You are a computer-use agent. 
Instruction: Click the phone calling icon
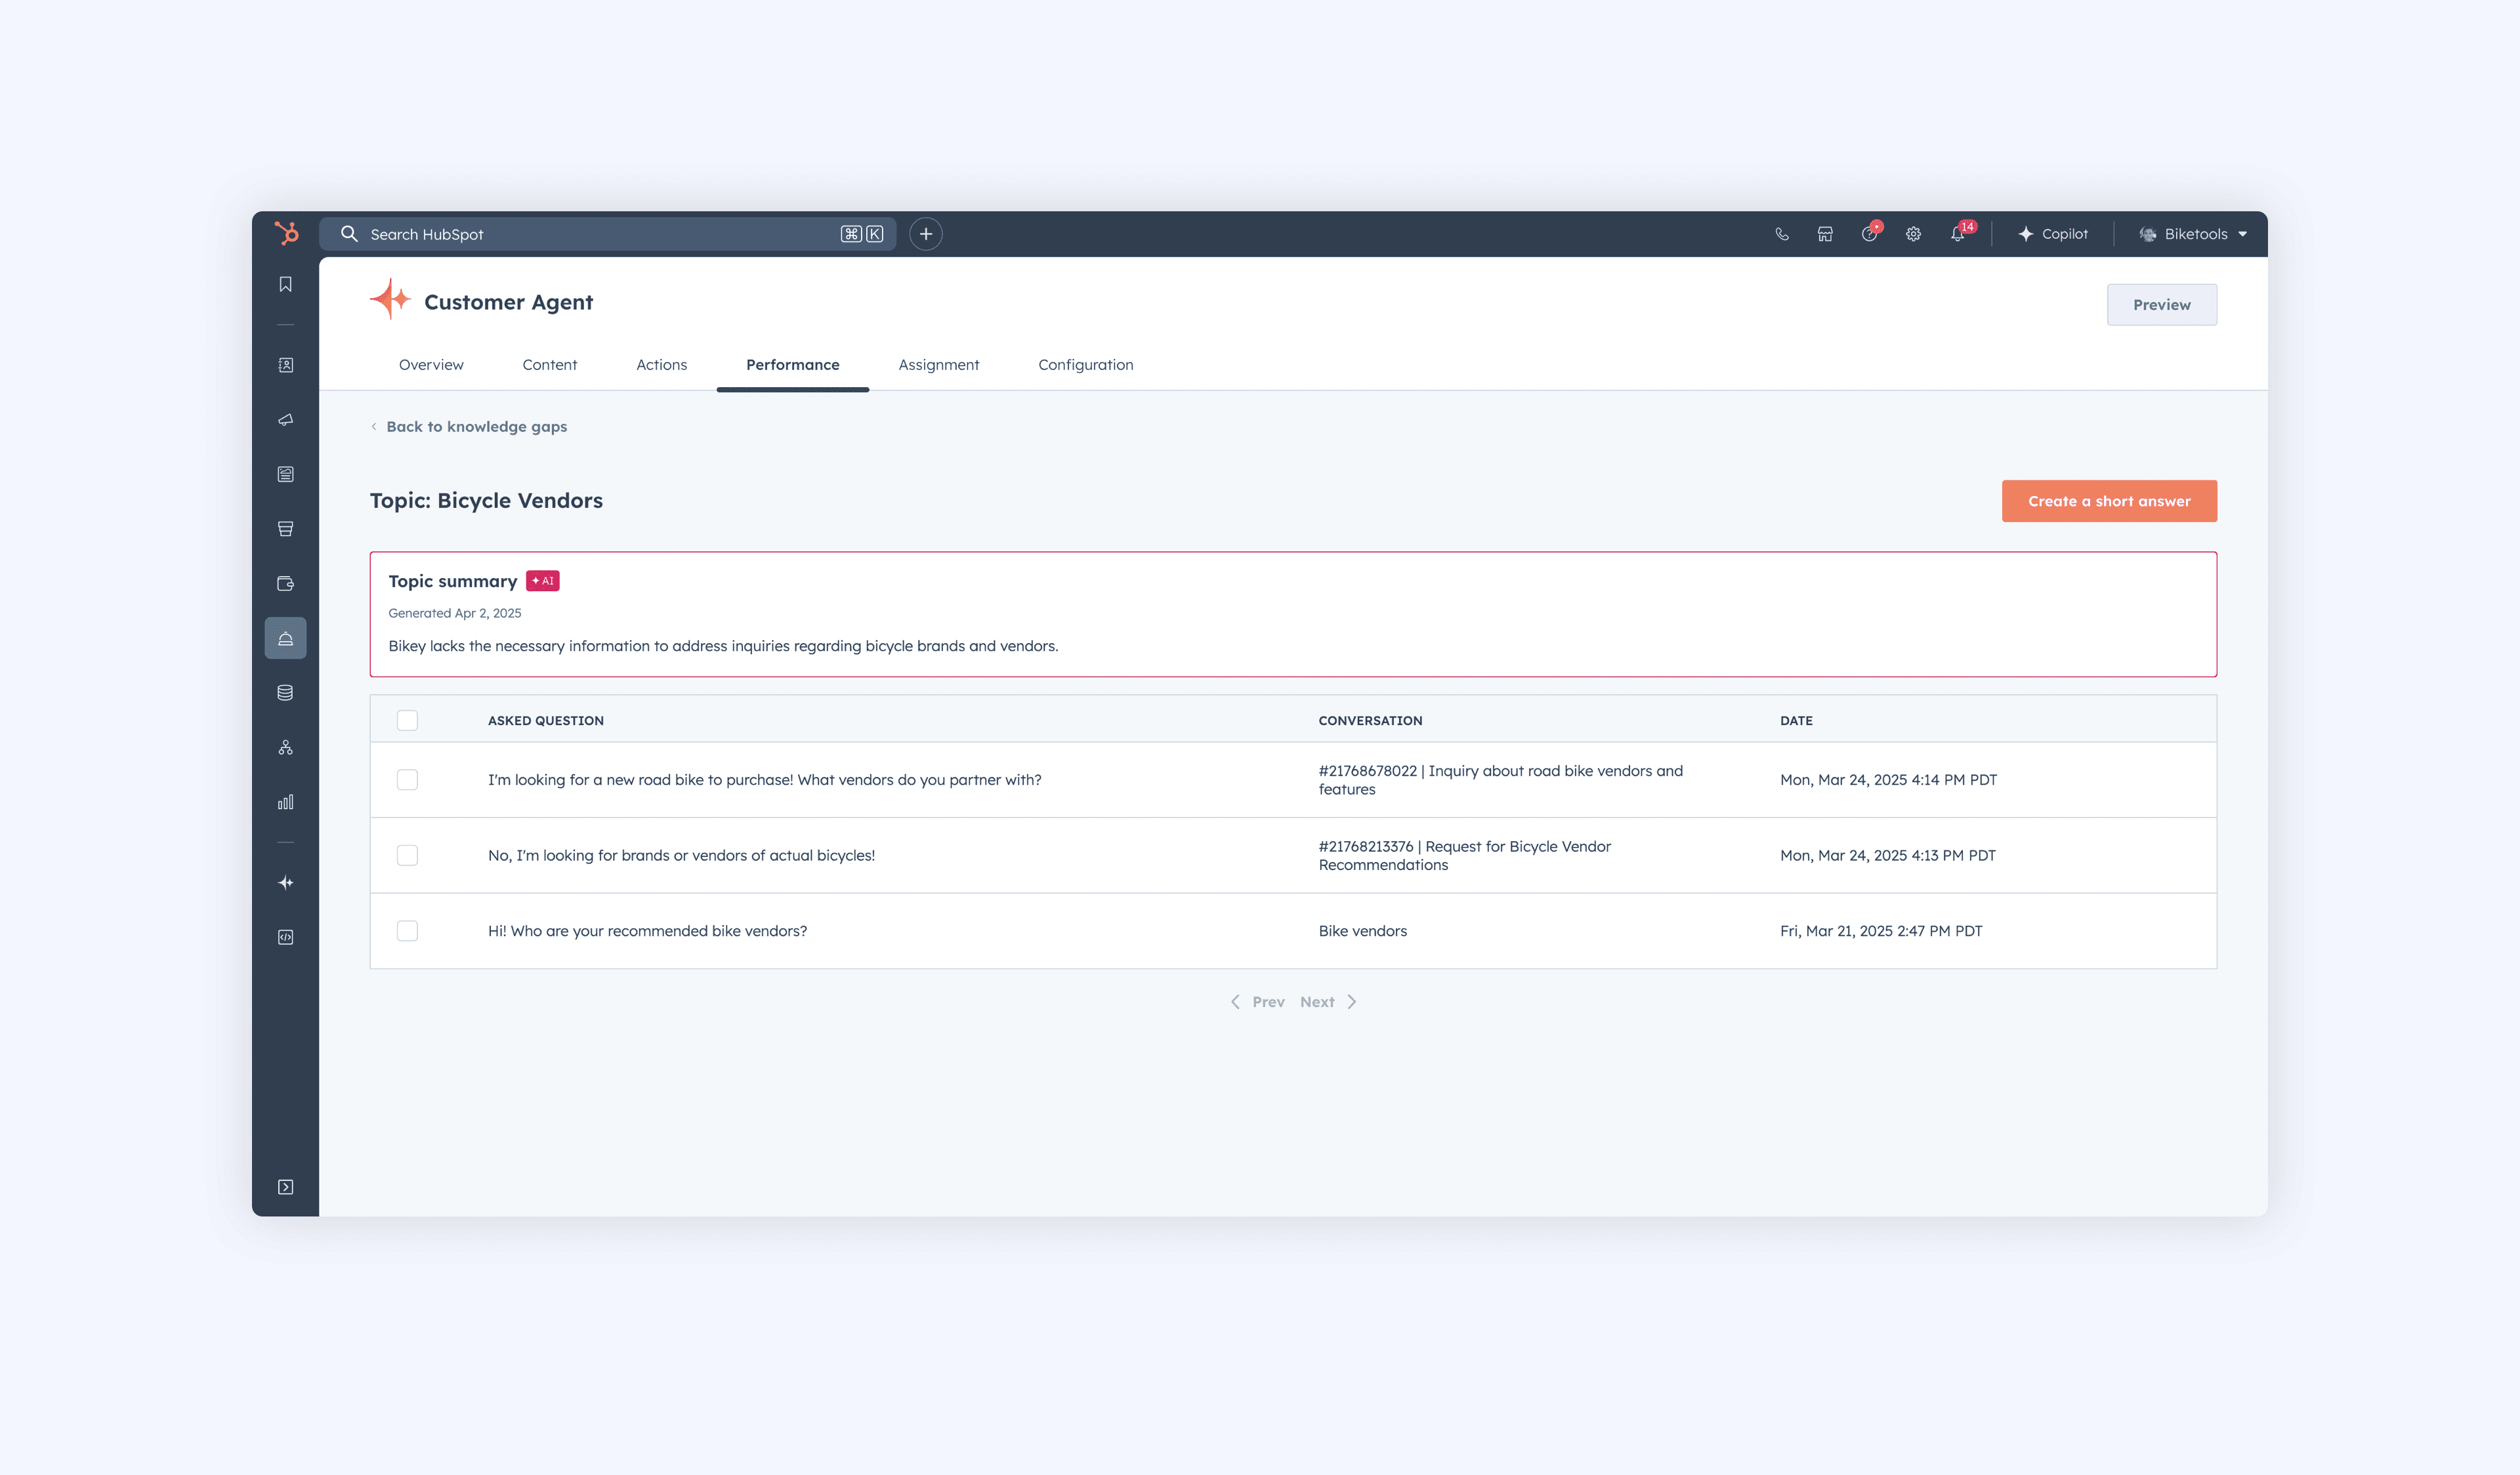(x=1781, y=234)
